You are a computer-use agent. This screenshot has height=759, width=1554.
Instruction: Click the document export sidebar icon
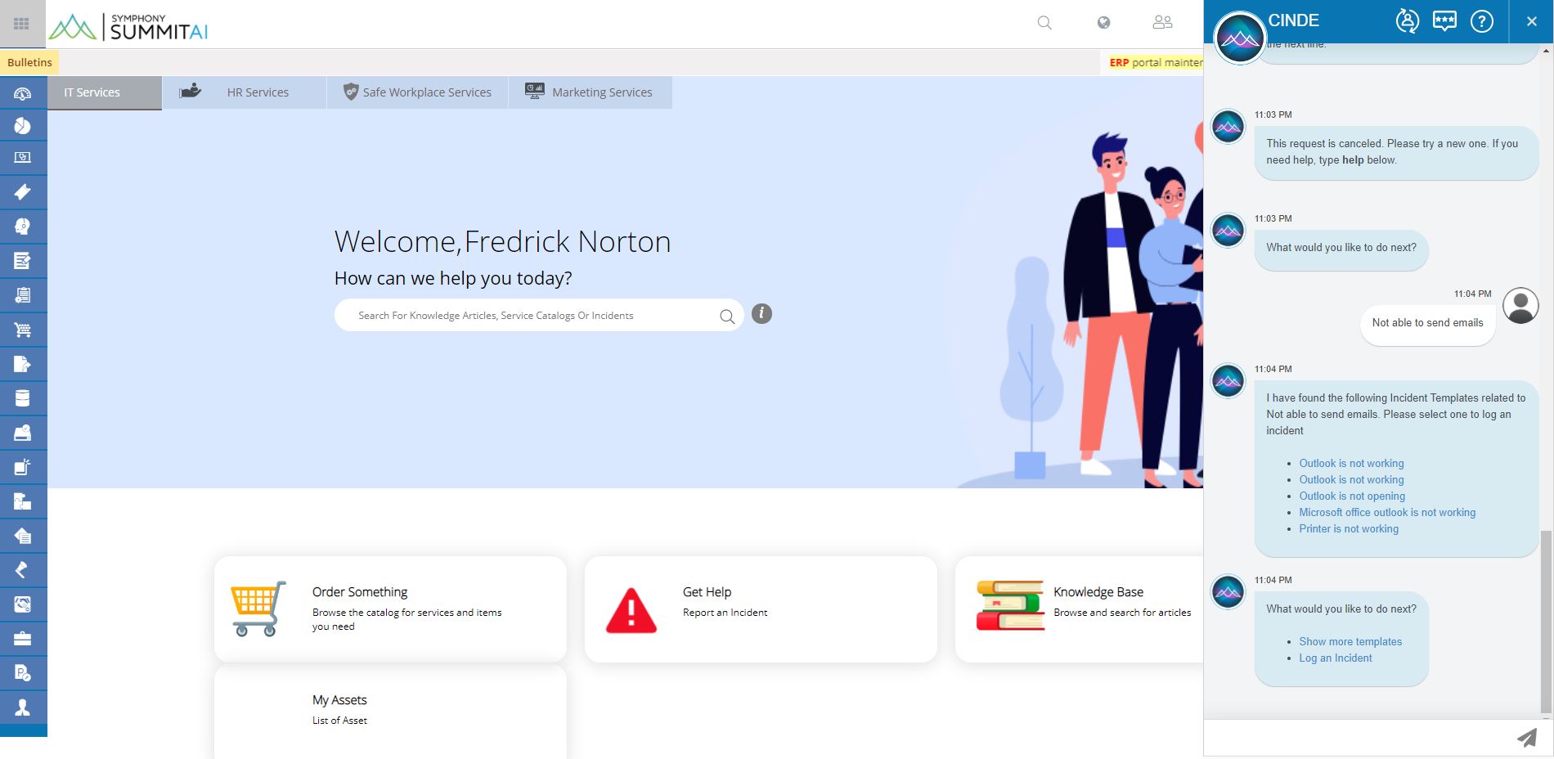(x=23, y=364)
